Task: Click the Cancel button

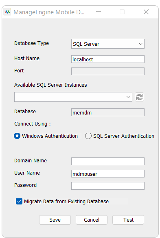Action: (92, 220)
